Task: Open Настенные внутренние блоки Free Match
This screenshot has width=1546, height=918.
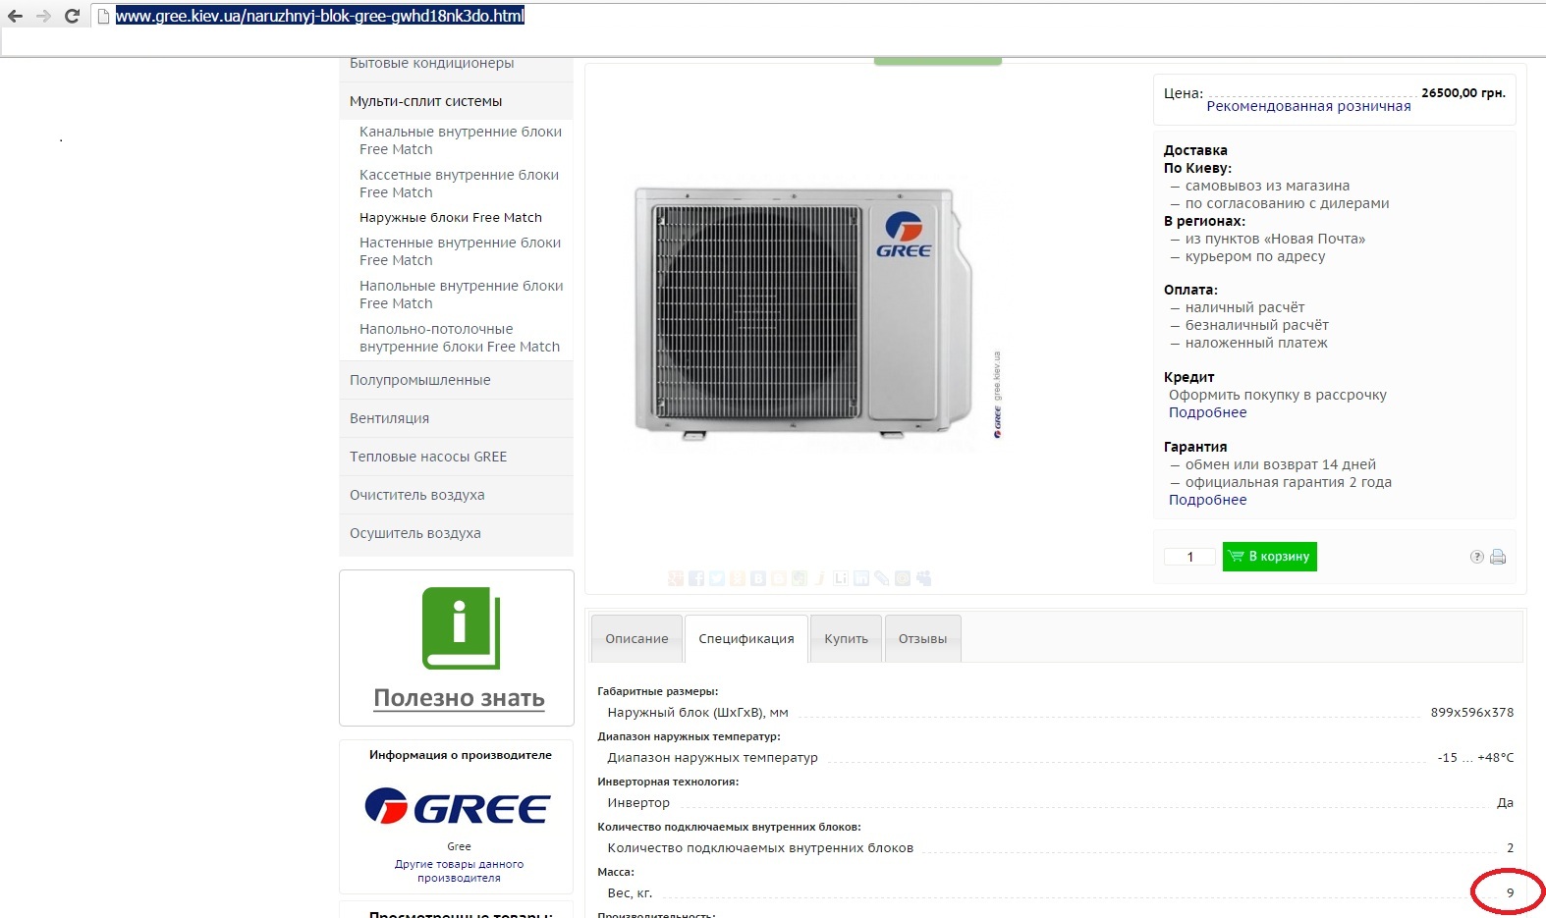Action: tap(460, 251)
